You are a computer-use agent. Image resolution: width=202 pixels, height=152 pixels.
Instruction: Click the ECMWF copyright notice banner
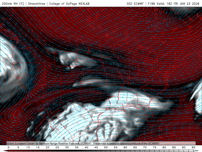click(101, 143)
